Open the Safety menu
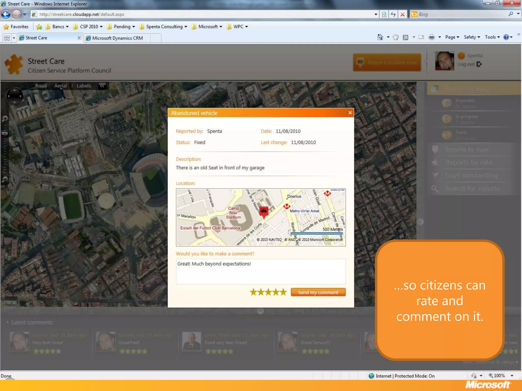The image size is (522, 391). pos(472,37)
